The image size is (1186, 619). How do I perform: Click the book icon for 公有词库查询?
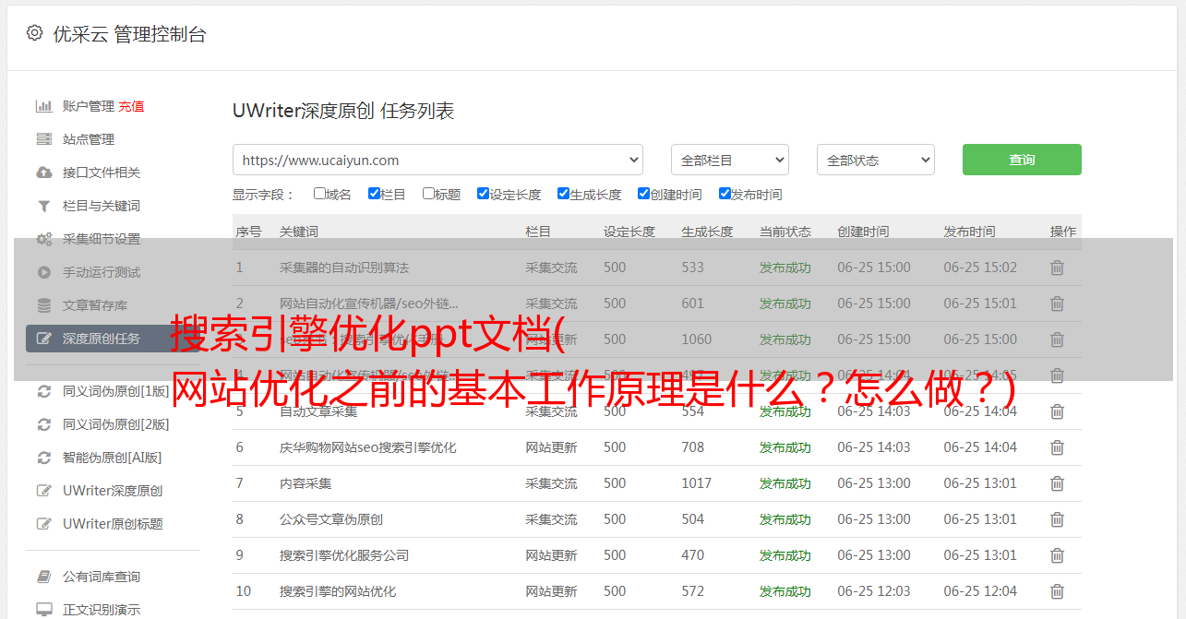43,577
